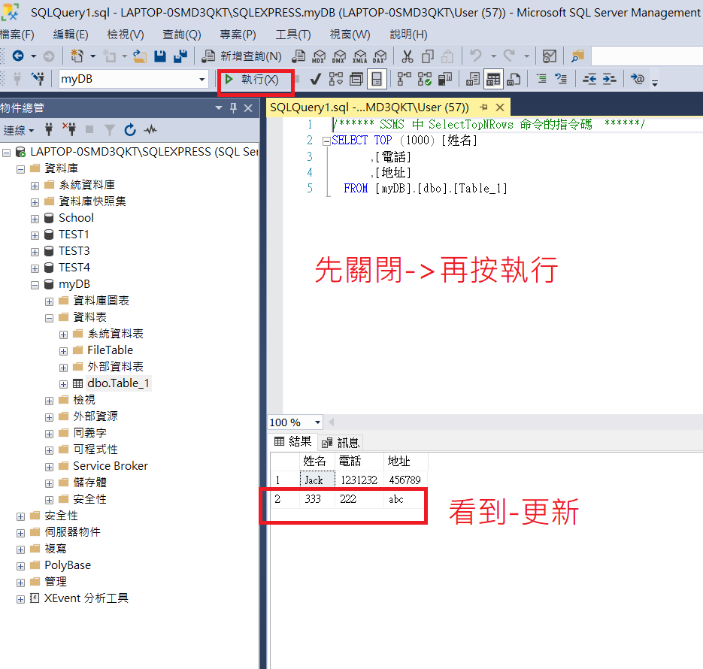Screen dimensions: 703x669
Task: Open the 工具(T) Tools menu
Action: coord(293,35)
